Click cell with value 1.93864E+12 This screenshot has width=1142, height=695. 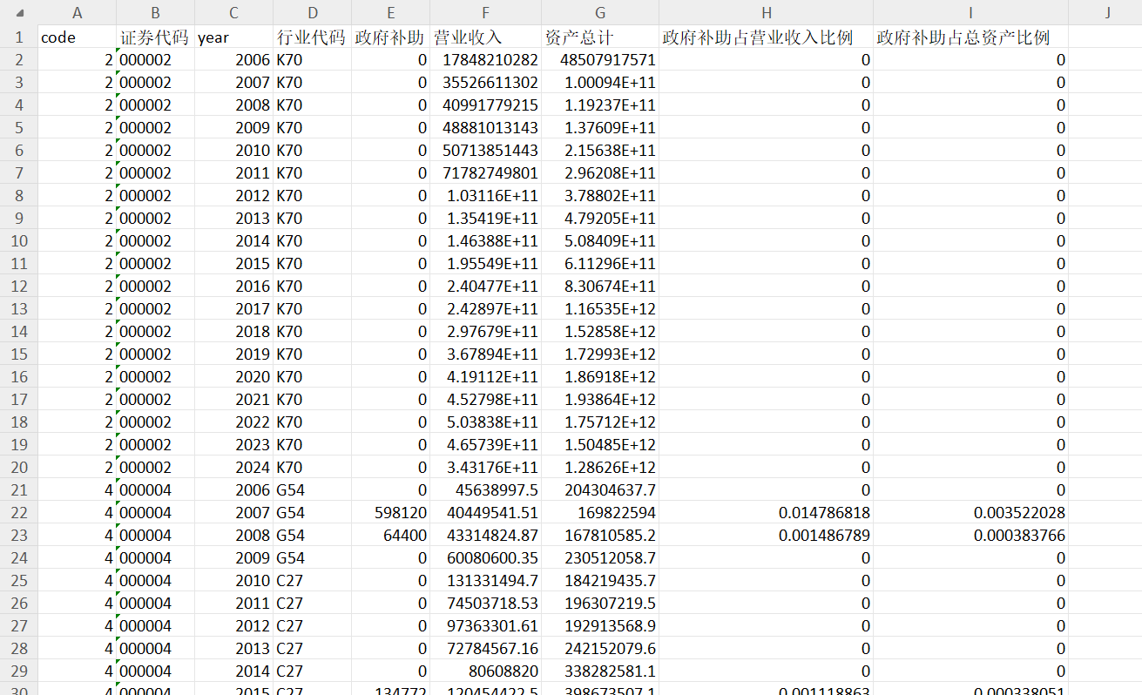[x=600, y=400]
